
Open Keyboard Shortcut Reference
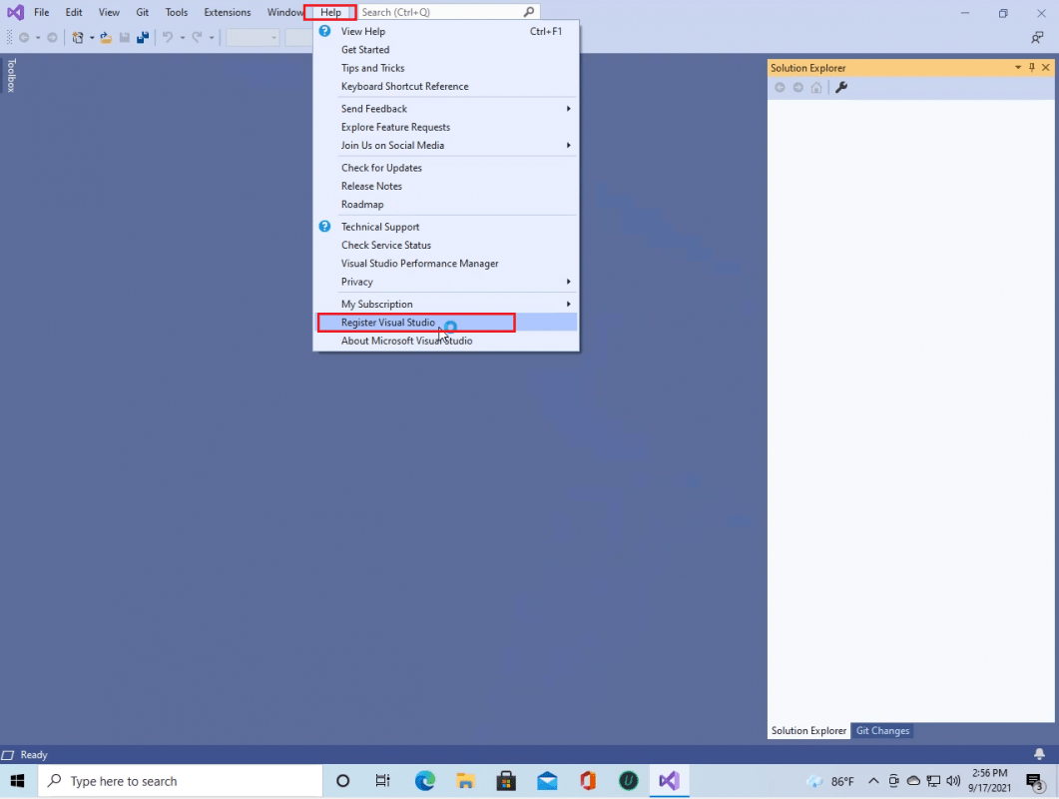point(446,87)
